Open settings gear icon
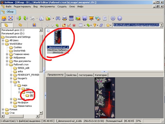Viewport: 165px width, 124px height. (113, 18)
